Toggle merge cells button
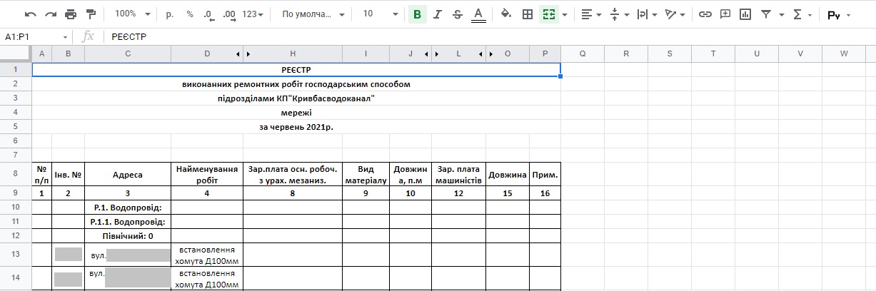 pos(548,14)
